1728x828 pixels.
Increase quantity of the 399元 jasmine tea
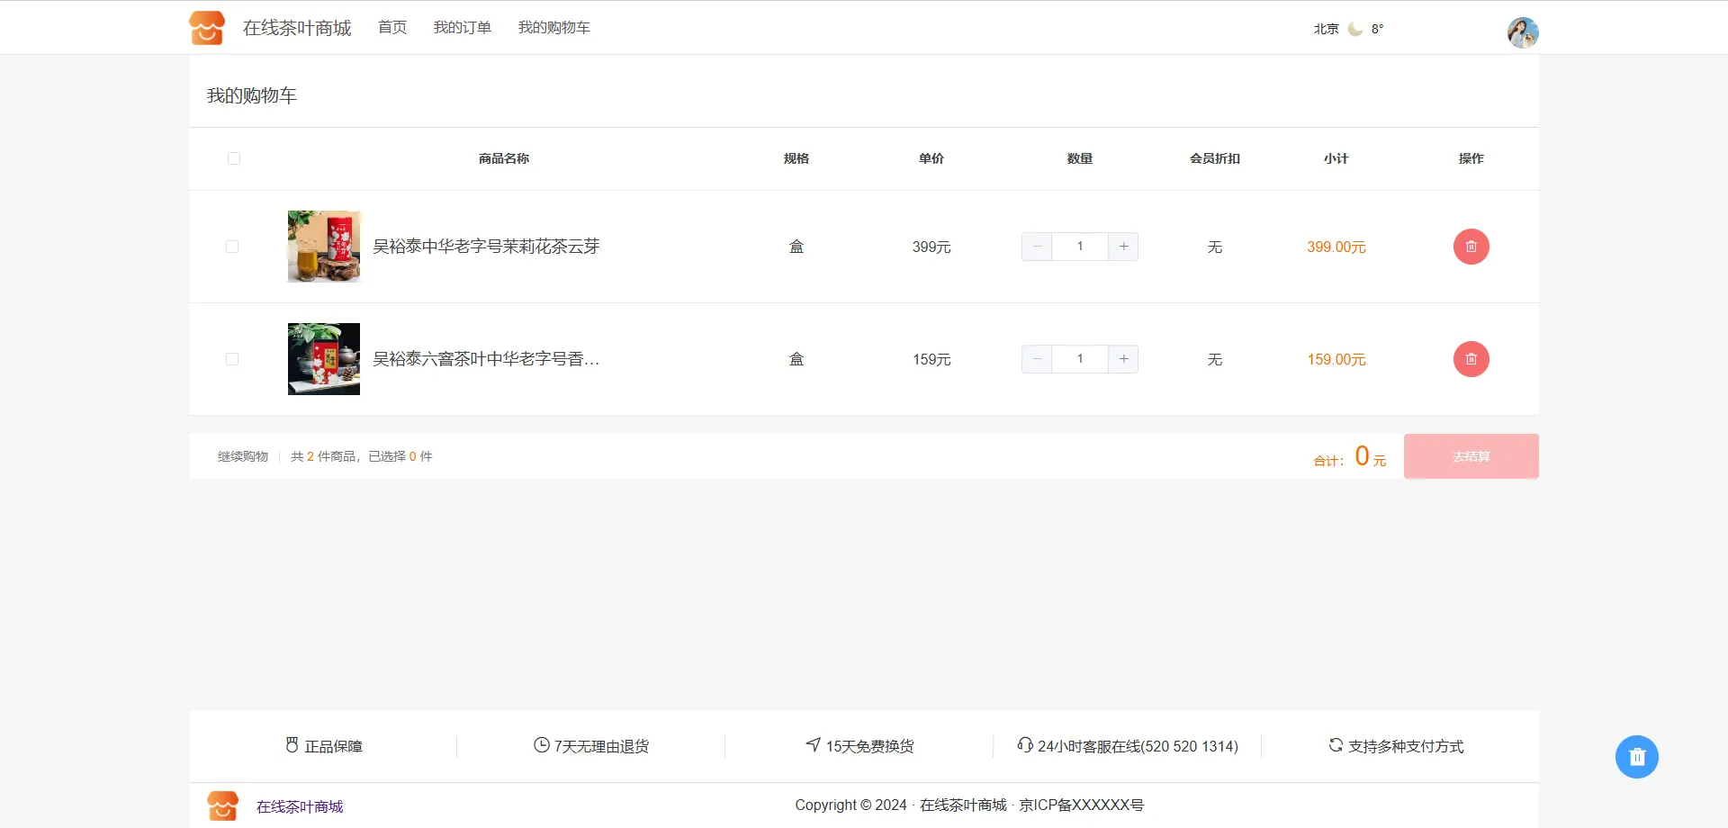tap(1123, 247)
